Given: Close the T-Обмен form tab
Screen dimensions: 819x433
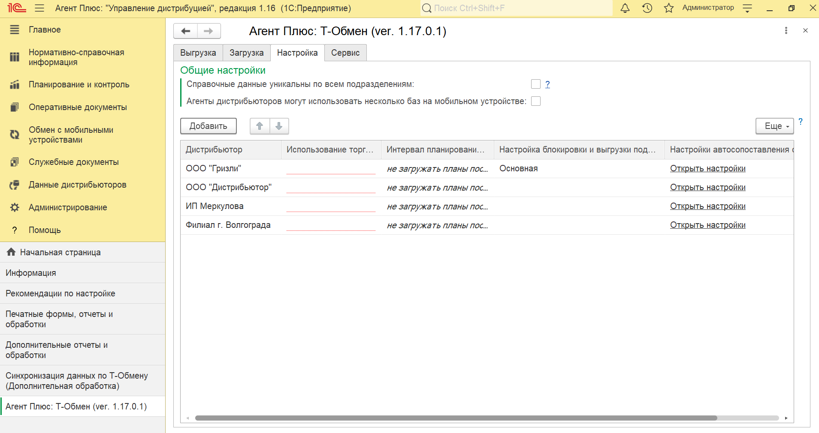Looking at the screenshot, I should coord(805,30).
